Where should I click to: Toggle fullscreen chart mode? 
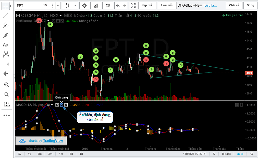[133, 6]
